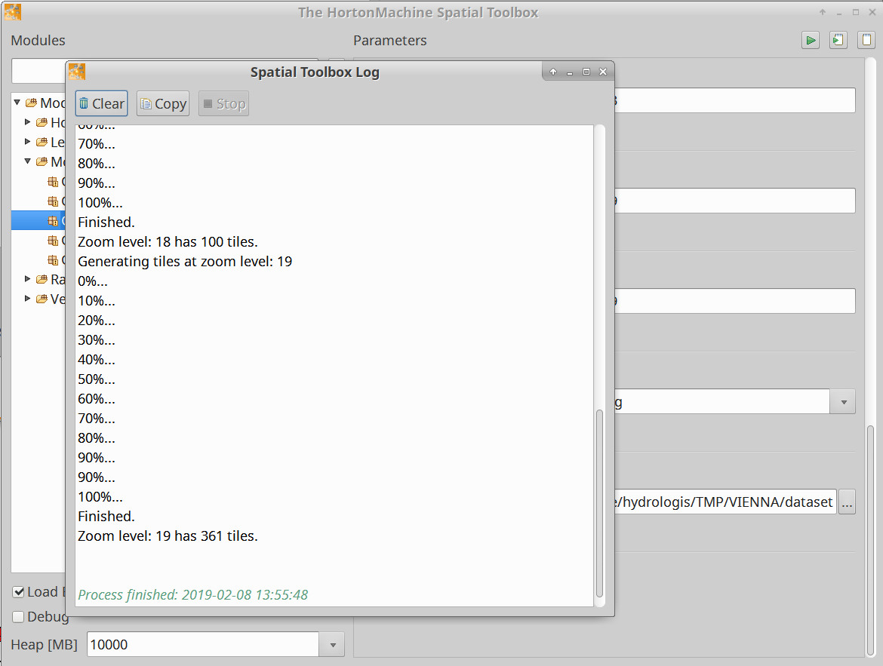This screenshot has height=666, width=883.
Task: Open the Heap [MB] dropdown arrow
Action: [333, 645]
